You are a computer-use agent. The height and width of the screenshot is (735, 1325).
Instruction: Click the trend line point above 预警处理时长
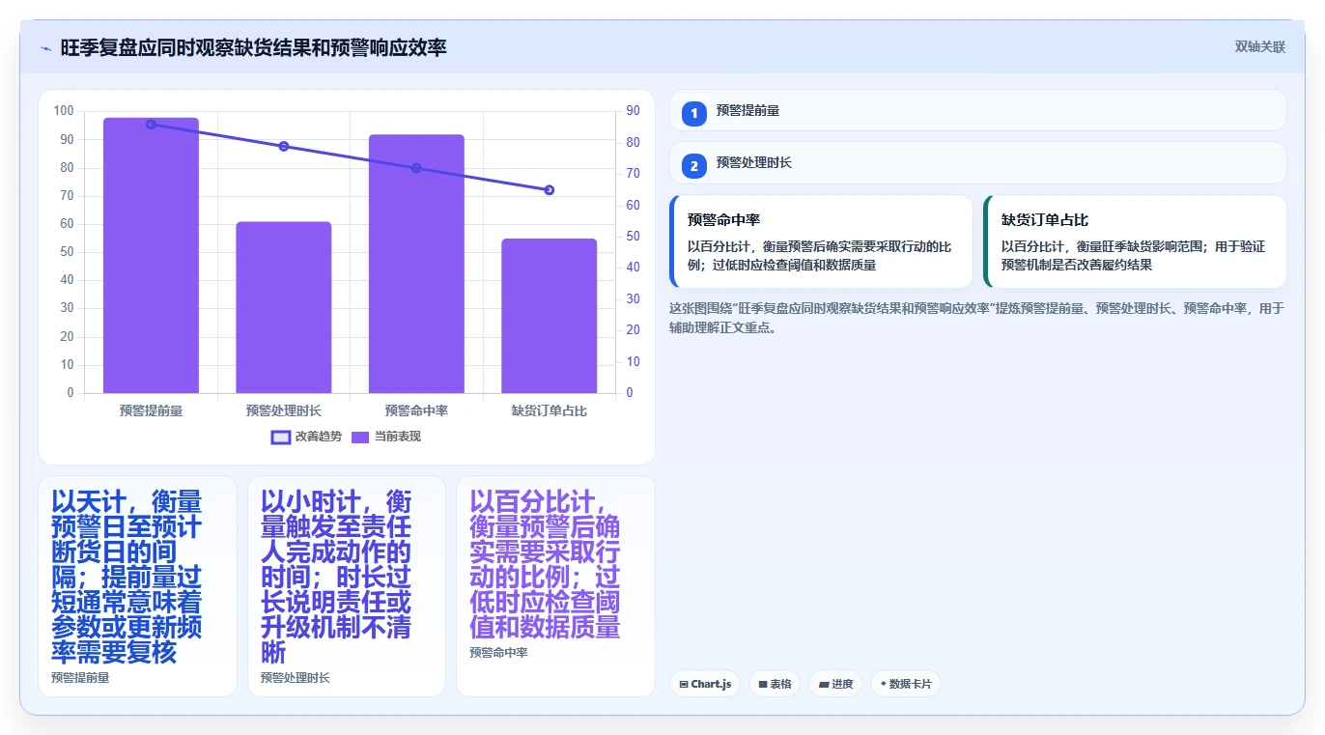[284, 147]
